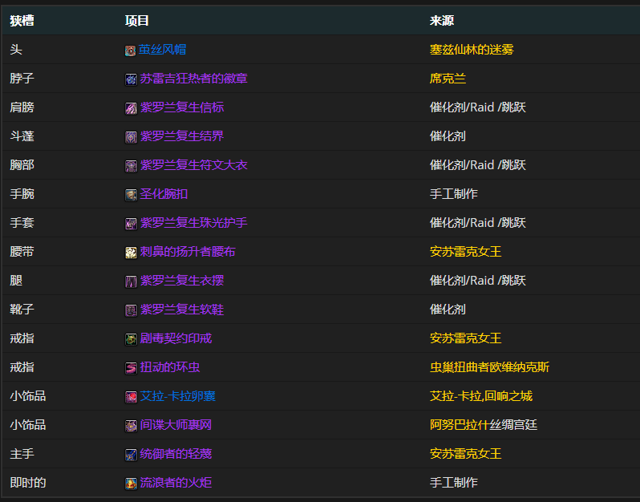The height and width of the screenshot is (502, 640).
Task: Click the 项目 column header
Action: pos(136,20)
